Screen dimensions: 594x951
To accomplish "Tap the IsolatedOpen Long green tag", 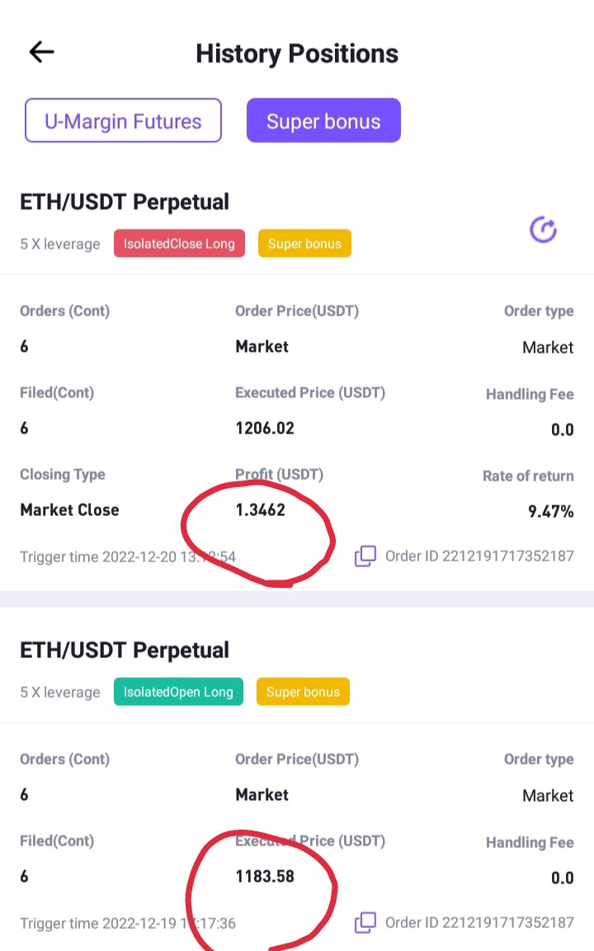I will point(178,692).
